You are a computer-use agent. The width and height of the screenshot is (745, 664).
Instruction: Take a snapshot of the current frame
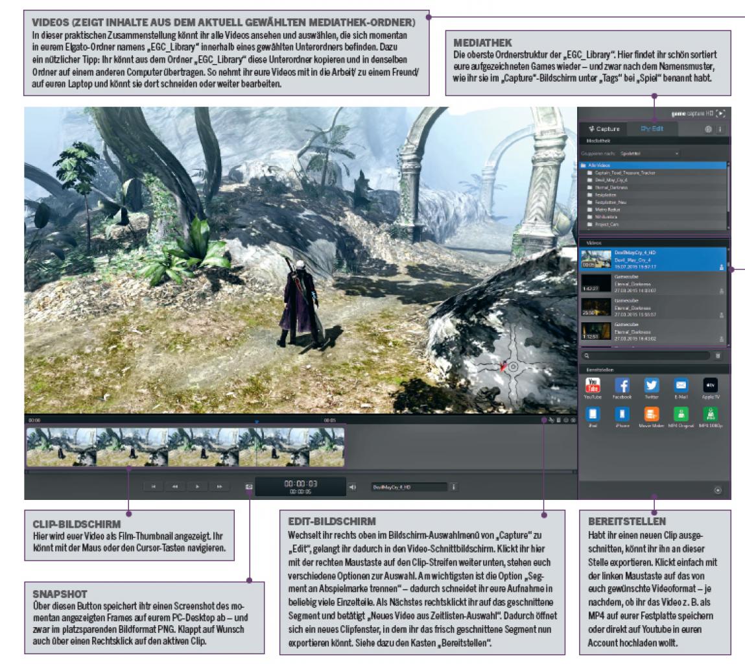pyautogui.click(x=249, y=487)
